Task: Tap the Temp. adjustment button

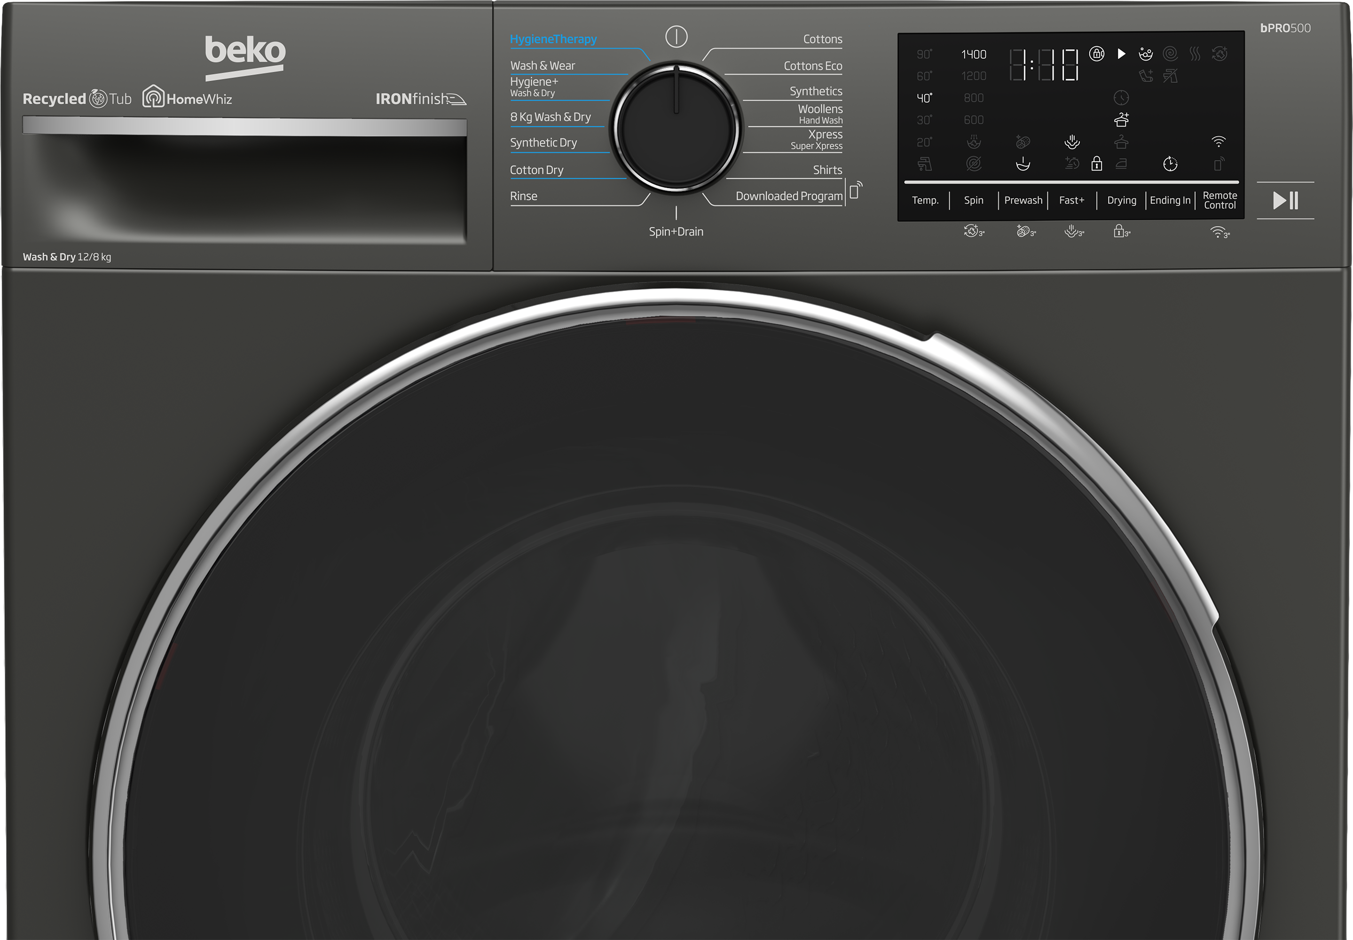Action: point(925,200)
